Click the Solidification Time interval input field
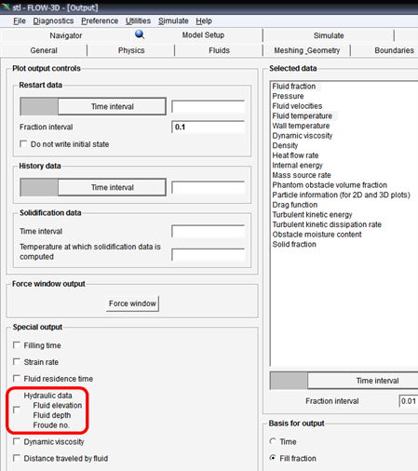 208,232
